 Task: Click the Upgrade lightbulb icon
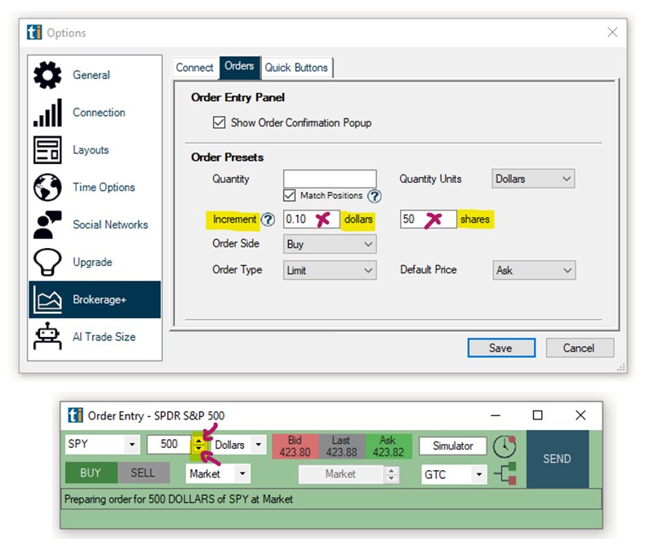click(47, 263)
